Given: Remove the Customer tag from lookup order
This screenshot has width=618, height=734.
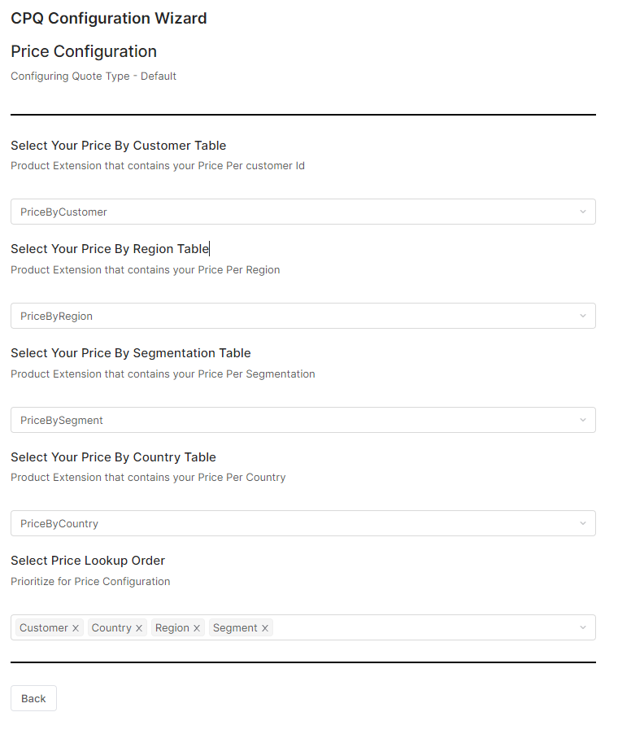Looking at the screenshot, I should click(76, 628).
